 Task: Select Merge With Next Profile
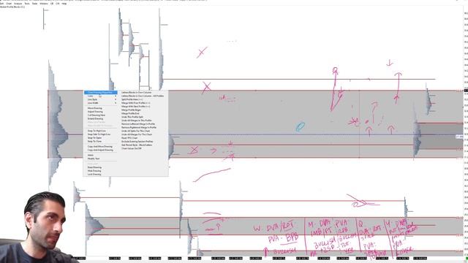[x=135, y=107]
